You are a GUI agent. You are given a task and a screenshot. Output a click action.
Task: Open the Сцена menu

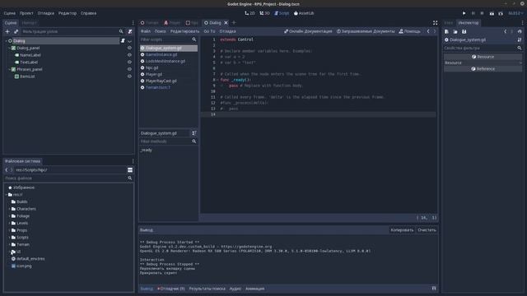tap(10, 13)
